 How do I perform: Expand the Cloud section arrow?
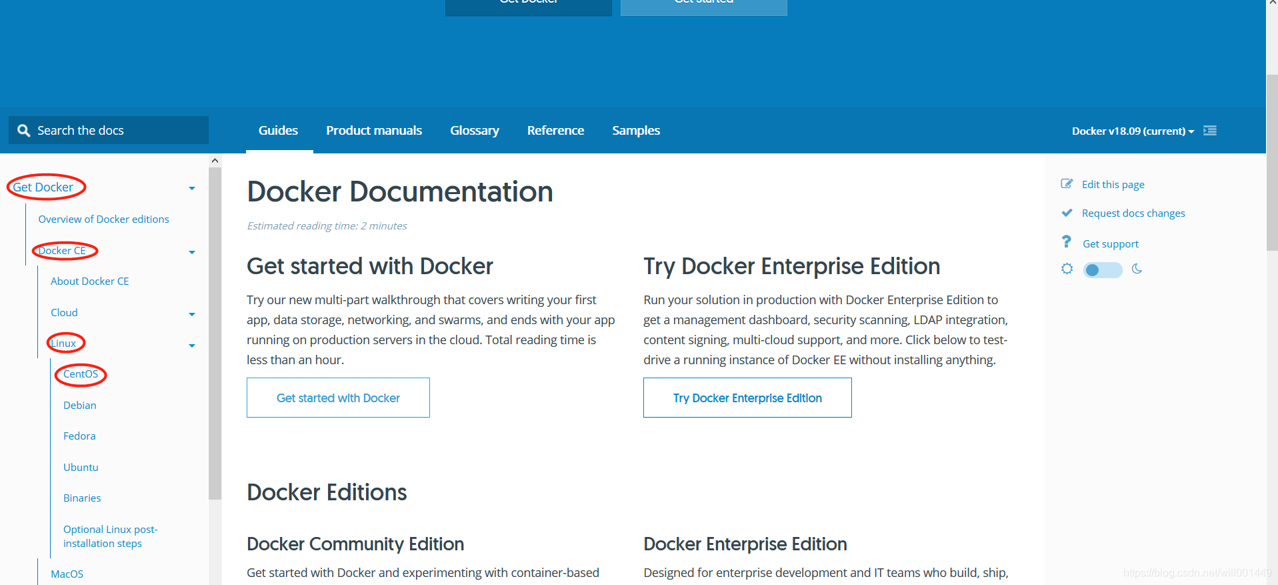click(x=192, y=314)
